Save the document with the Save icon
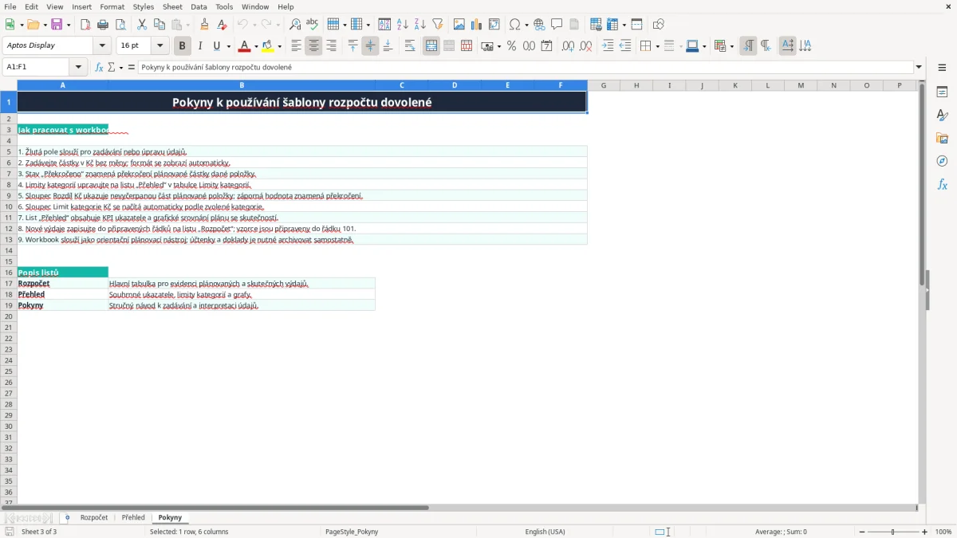Image resolution: width=957 pixels, height=538 pixels. click(57, 25)
